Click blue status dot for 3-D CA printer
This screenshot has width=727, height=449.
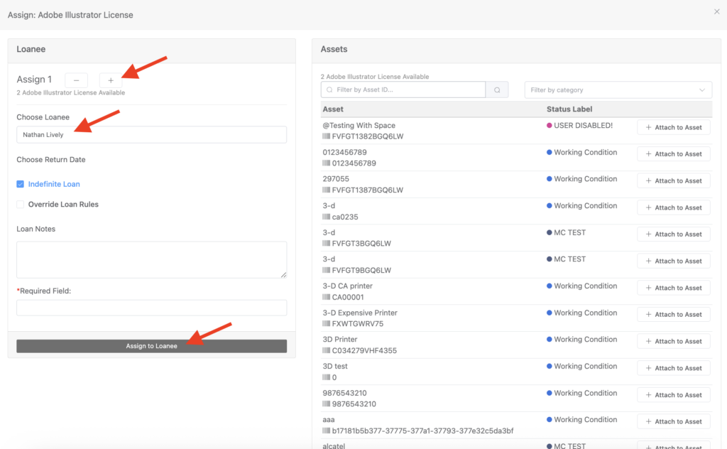coord(549,286)
